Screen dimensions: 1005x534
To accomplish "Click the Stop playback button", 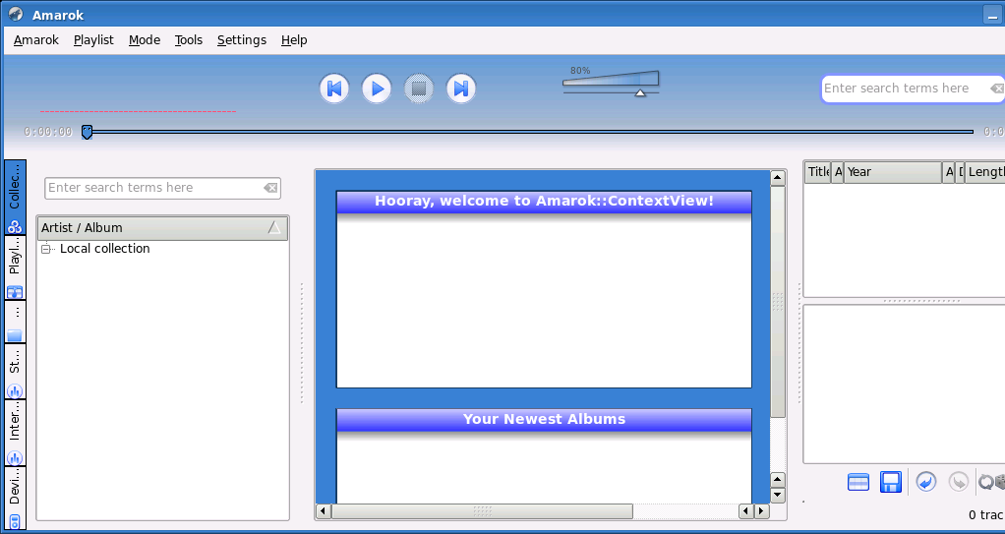I will click(x=419, y=89).
